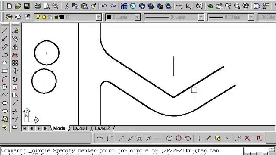The height and width of the screenshot is (155, 276).
Task: Select the Break tool
Action: (15, 127)
